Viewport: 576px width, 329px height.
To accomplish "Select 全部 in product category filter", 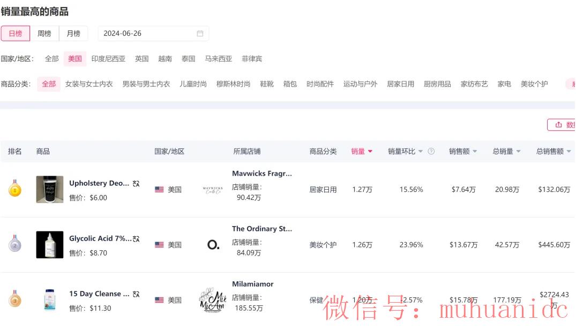I will 49,84.
